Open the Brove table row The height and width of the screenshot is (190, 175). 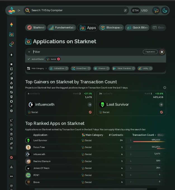96,182
